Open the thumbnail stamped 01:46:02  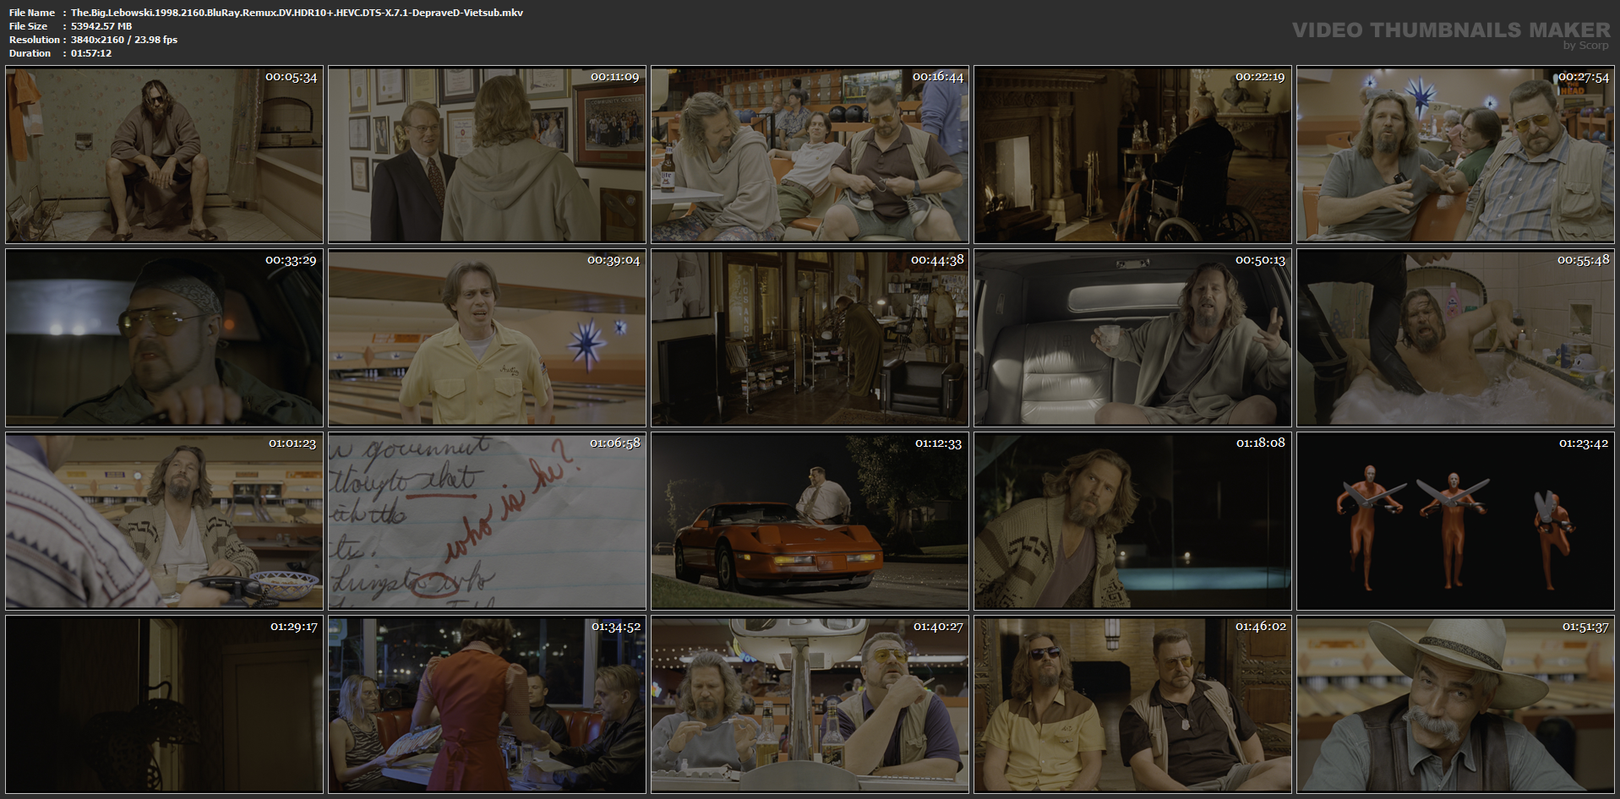pyautogui.click(x=1132, y=704)
